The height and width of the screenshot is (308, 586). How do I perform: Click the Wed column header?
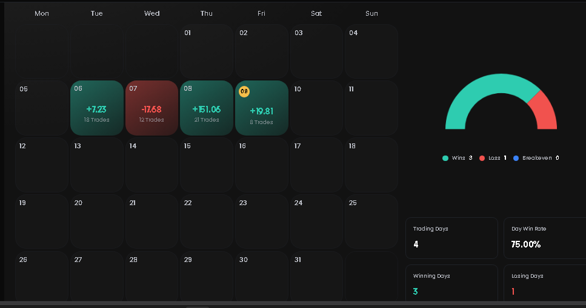click(151, 13)
